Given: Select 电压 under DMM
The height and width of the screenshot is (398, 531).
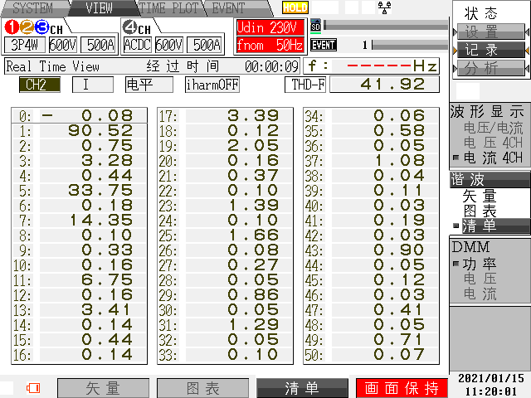Looking at the screenshot, I should 480,279.
